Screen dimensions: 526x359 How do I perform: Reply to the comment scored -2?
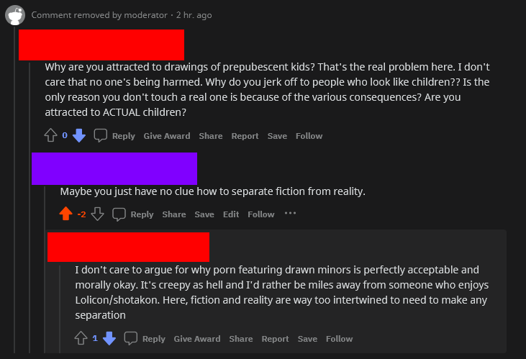pyautogui.click(x=133, y=214)
